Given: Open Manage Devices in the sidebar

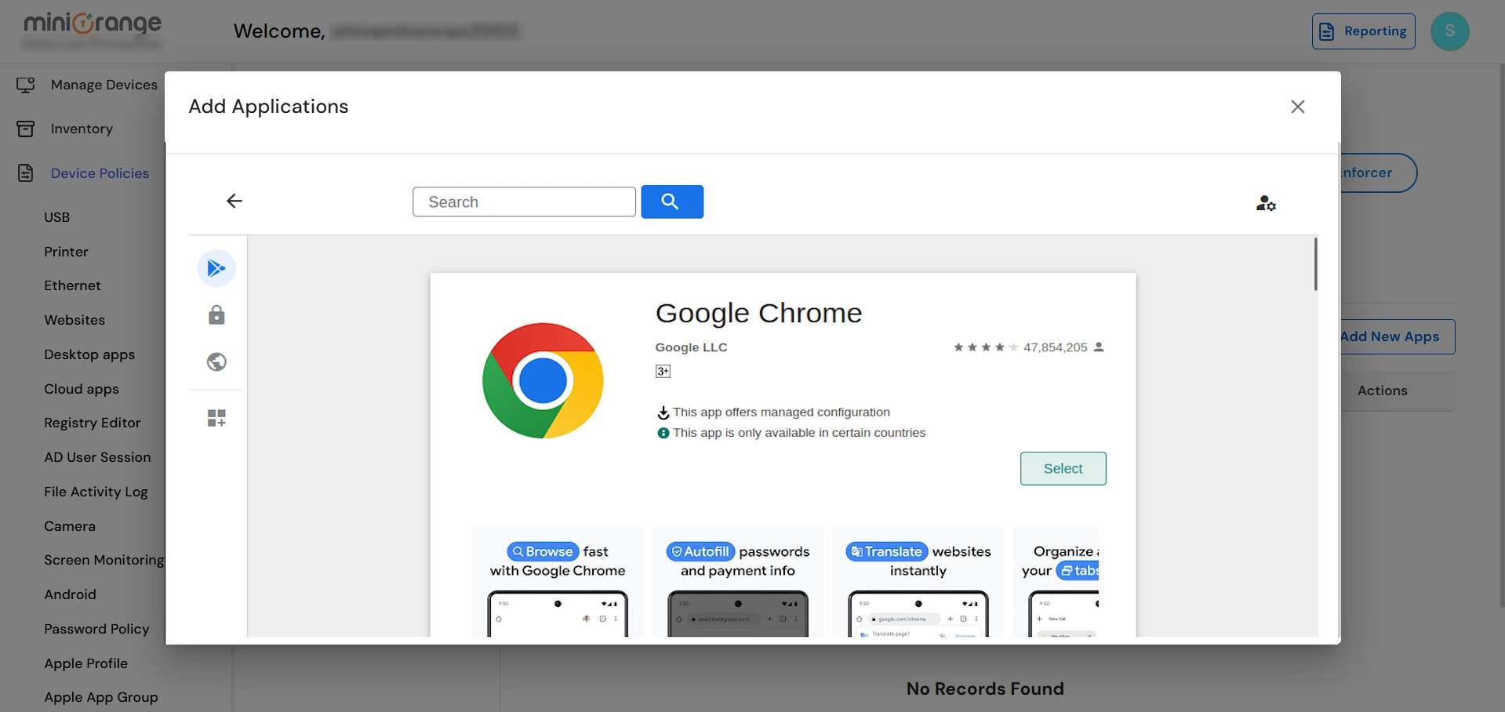Looking at the screenshot, I should 104,85.
